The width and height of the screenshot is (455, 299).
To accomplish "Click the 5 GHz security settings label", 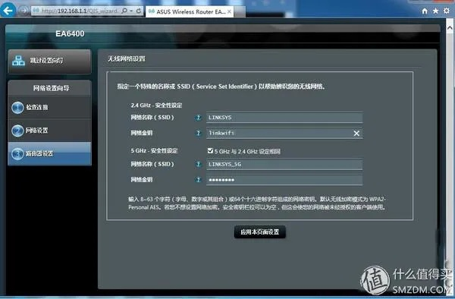I will 154,151.
